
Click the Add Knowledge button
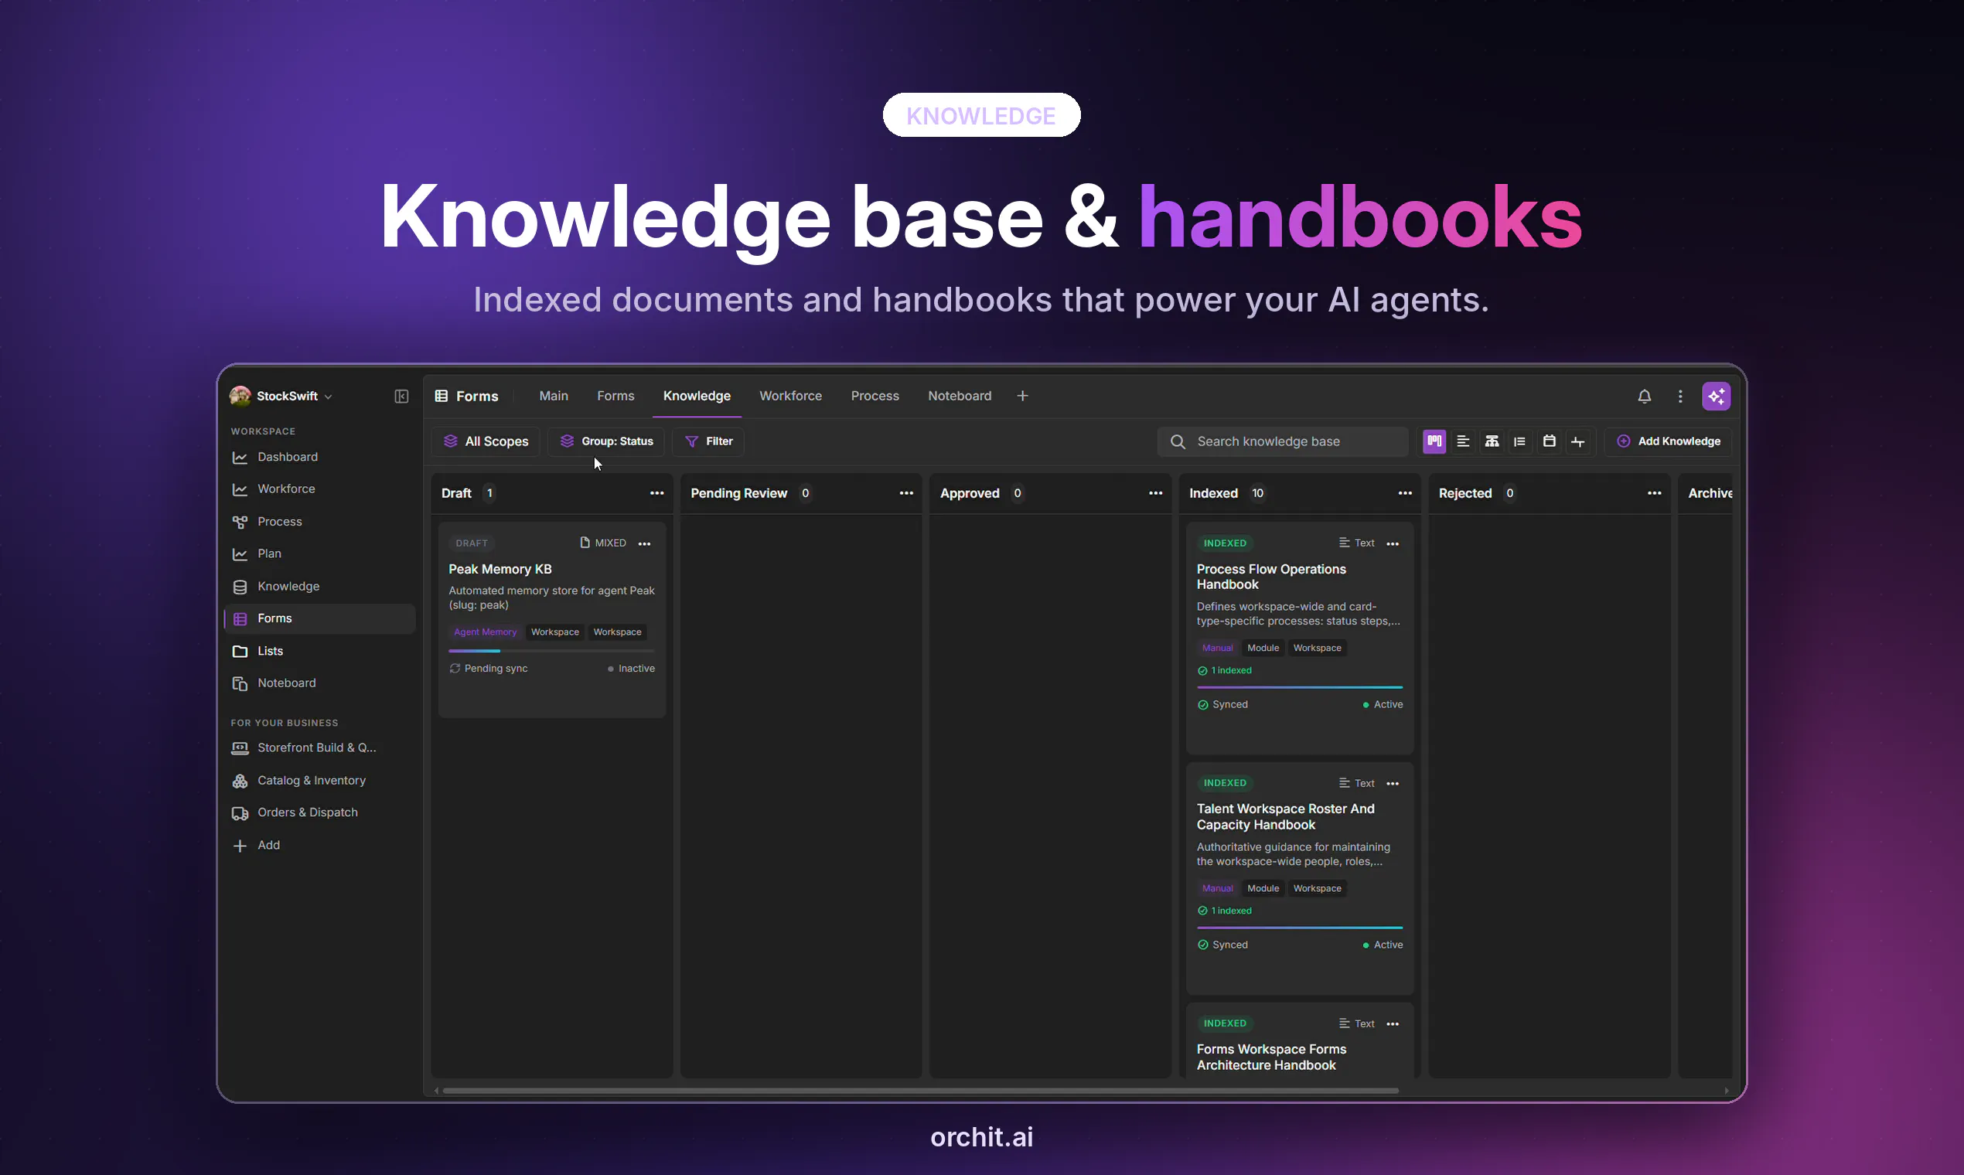[1668, 441]
